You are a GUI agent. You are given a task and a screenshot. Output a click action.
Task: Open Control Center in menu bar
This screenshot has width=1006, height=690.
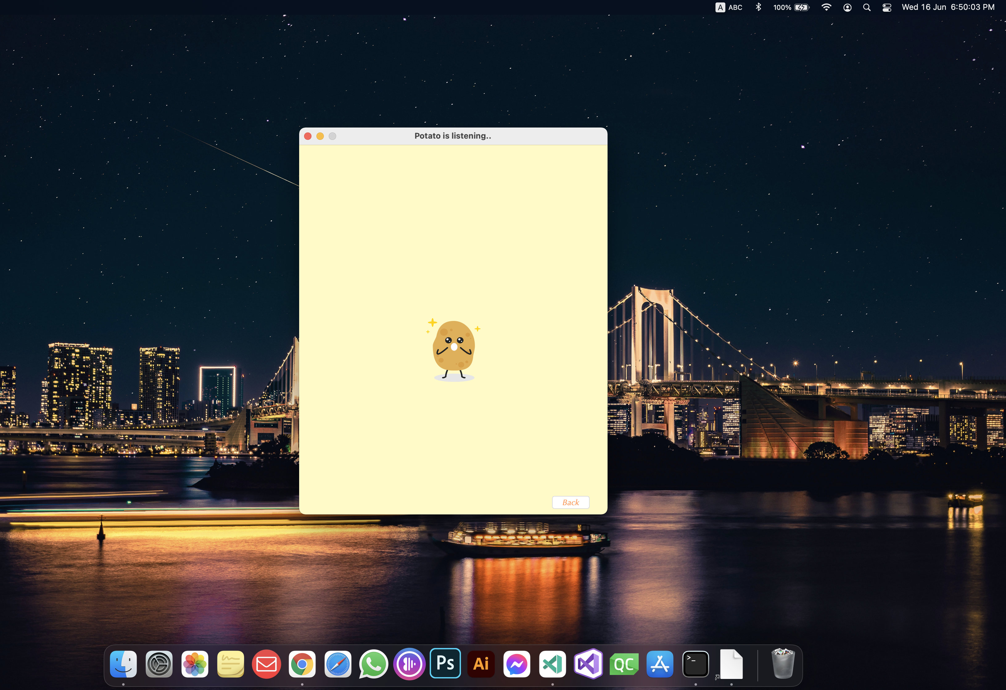pyautogui.click(x=887, y=7)
